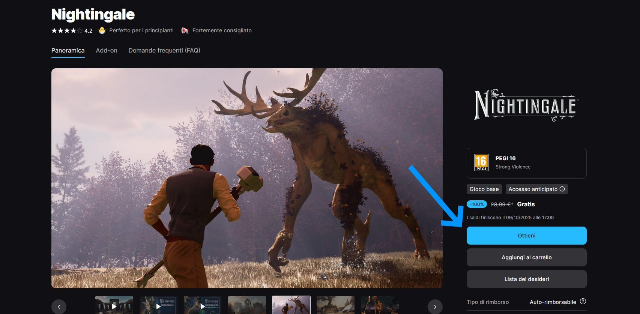Click the previous thumbnails arrow button

[59, 306]
